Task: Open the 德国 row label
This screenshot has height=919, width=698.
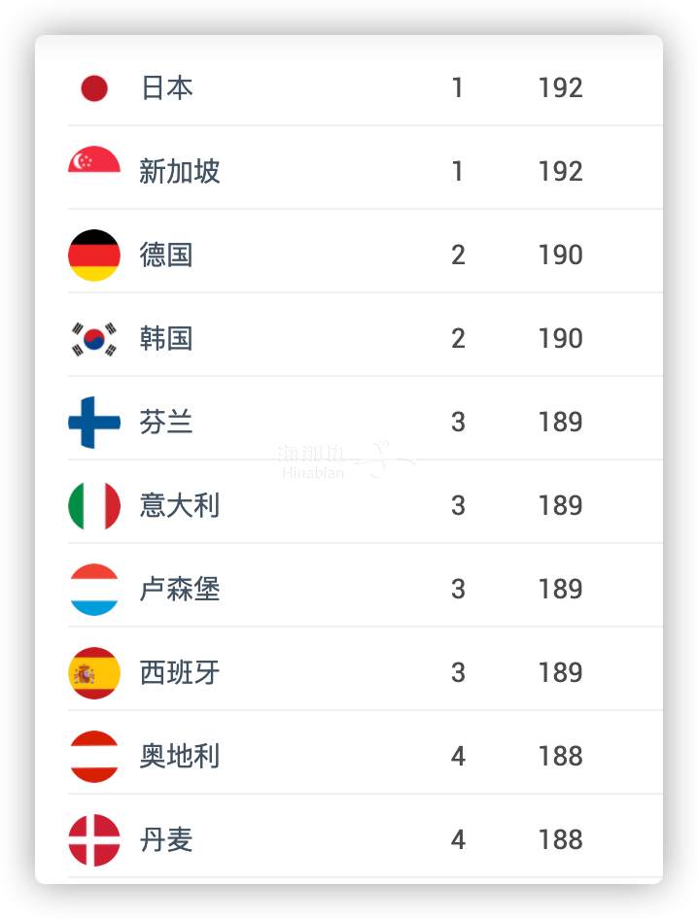Action: pyautogui.click(x=166, y=255)
